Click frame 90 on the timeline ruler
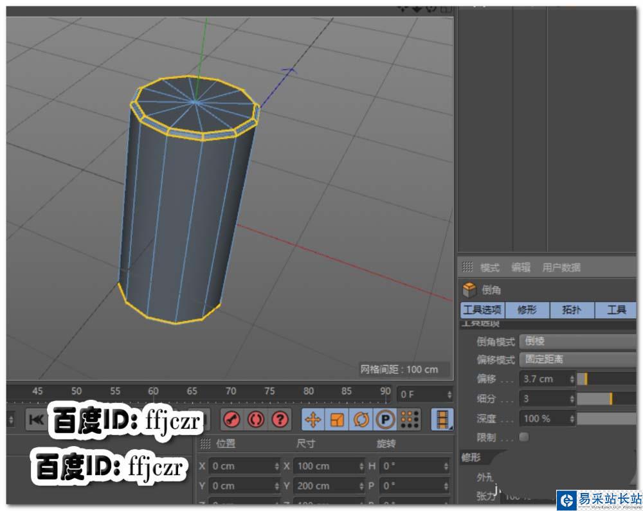 pos(385,391)
